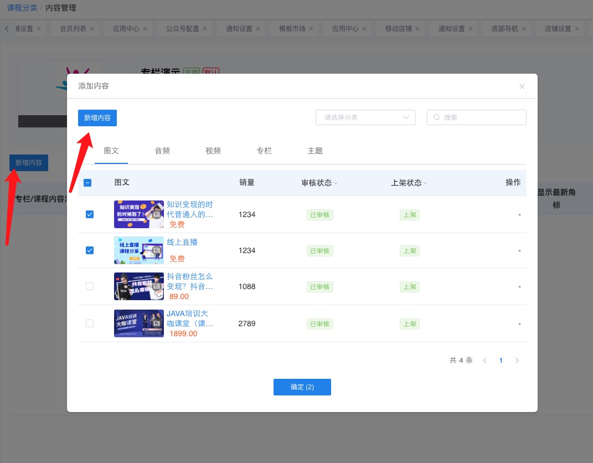Open the 公众号配置 page tab
This screenshot has width=593, height=463.
(182, 28)
